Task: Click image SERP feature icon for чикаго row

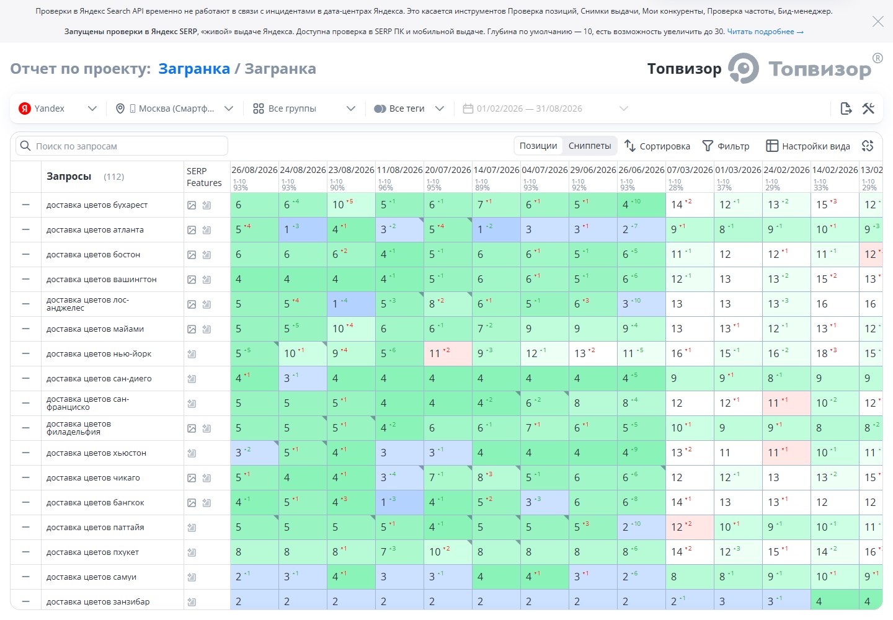Action: pos(192,478)
